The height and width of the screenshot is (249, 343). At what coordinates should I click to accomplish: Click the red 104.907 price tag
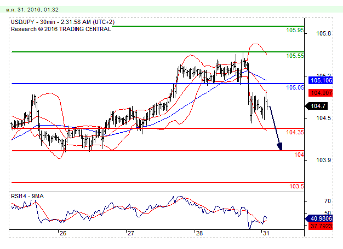click(x=321, y=93)
